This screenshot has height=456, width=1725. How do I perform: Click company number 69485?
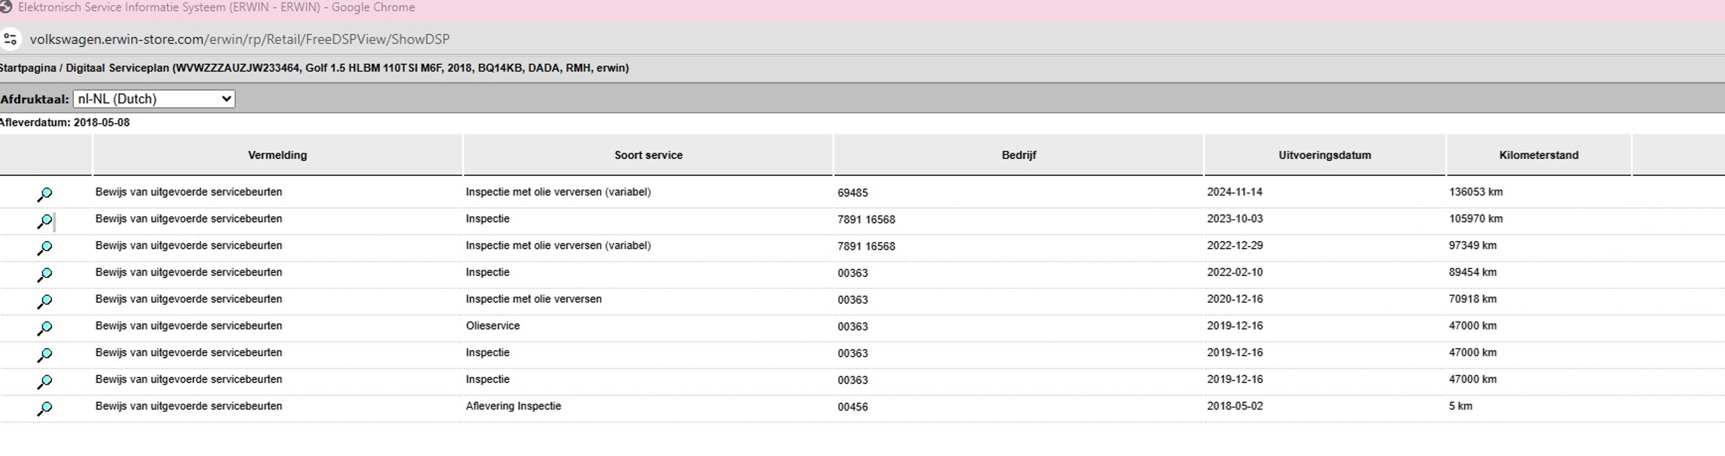(x=853, y=193)
